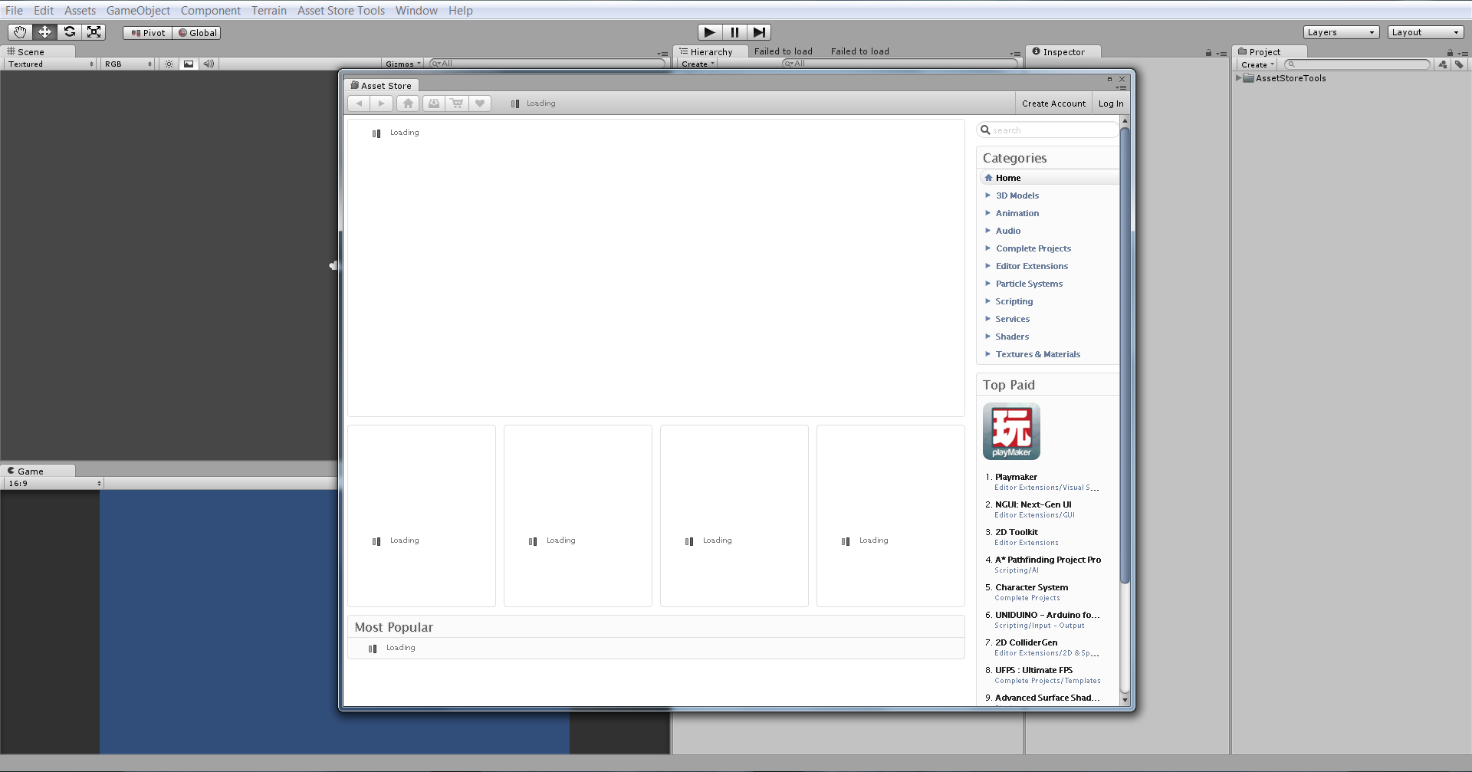Close the Asset Store floating window
Screen dimensions: 1472x772
1122,79
